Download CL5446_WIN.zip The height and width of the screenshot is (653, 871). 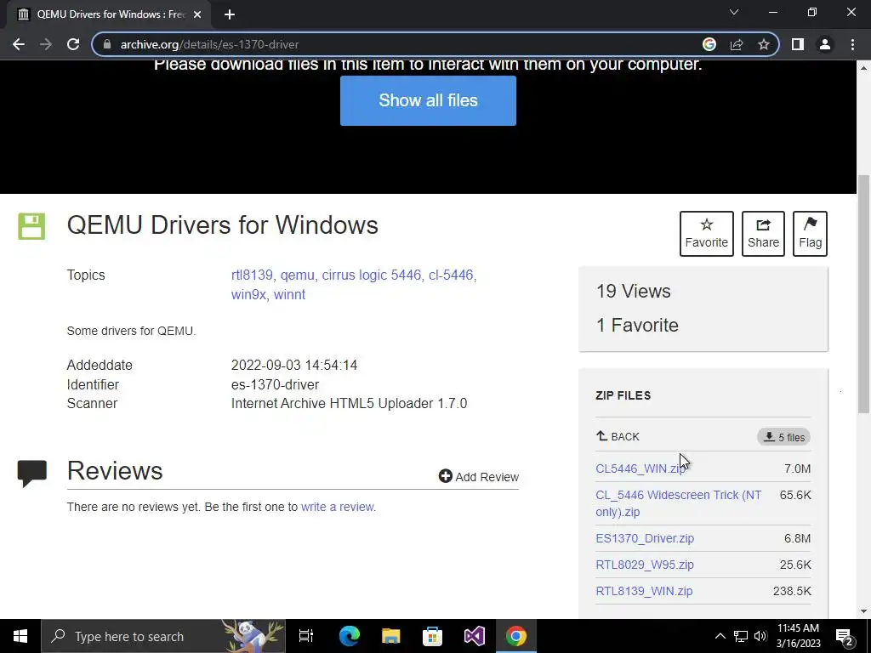point(640,468)
